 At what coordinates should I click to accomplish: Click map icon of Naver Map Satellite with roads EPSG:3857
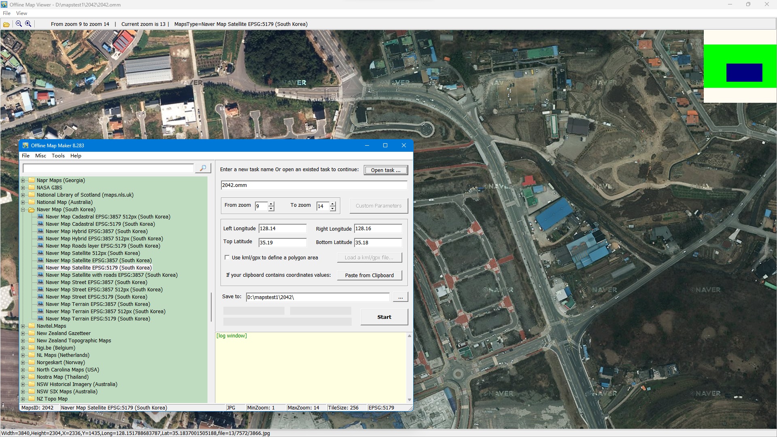point(40,275)
